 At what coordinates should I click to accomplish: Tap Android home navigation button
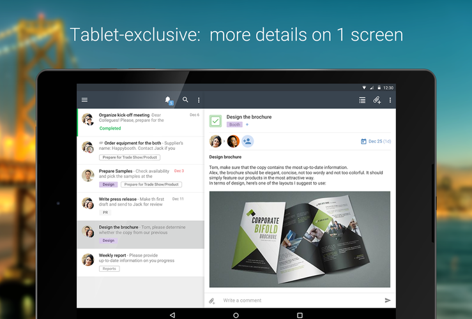[x=236, y=315]
